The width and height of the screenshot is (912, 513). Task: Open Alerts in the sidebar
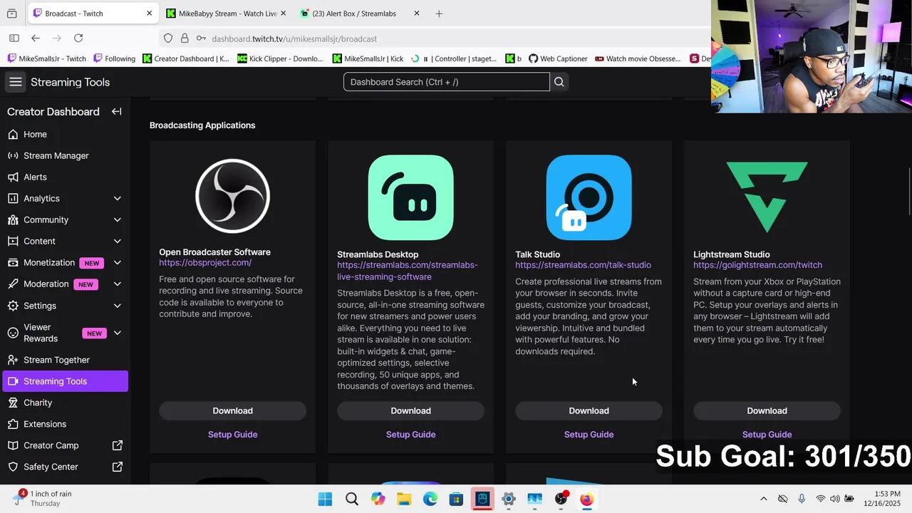tap(65, 177)
